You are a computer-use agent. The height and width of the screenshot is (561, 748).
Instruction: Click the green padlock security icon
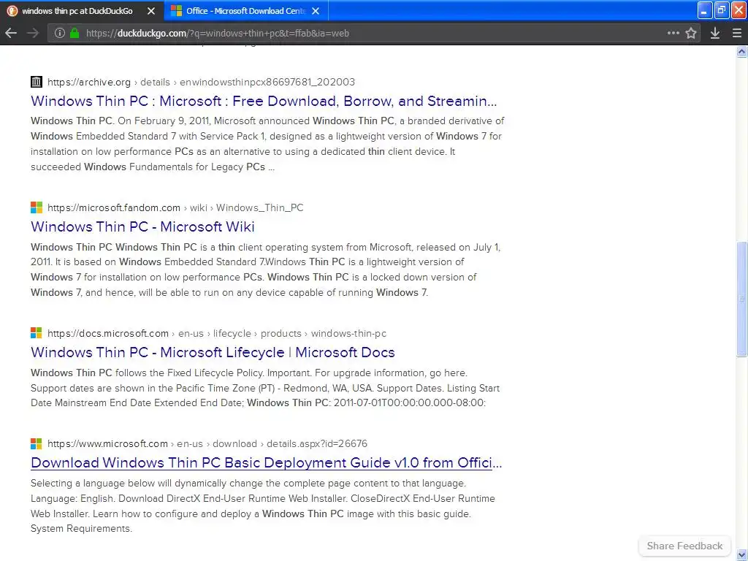(x=75, y=33)
